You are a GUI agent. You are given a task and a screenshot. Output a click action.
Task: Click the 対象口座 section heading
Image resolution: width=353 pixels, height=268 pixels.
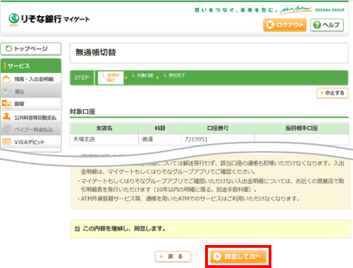coord(82,111)
